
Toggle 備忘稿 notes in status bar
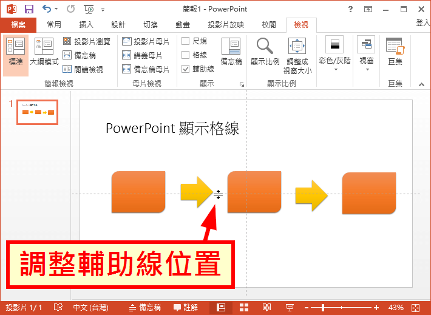pos(145,307)
